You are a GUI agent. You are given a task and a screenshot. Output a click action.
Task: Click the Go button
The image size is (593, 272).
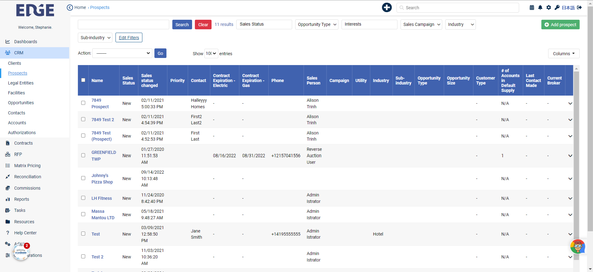160,53
